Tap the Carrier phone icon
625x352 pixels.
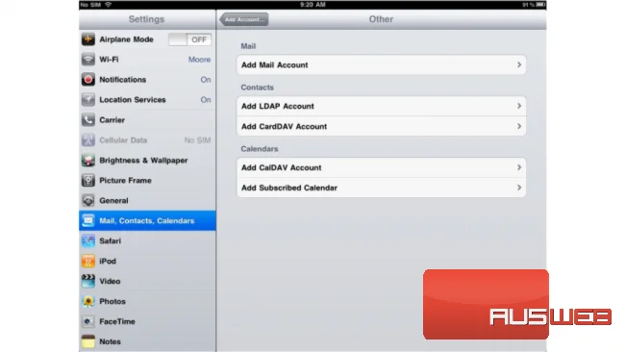(x=88, y=119)
